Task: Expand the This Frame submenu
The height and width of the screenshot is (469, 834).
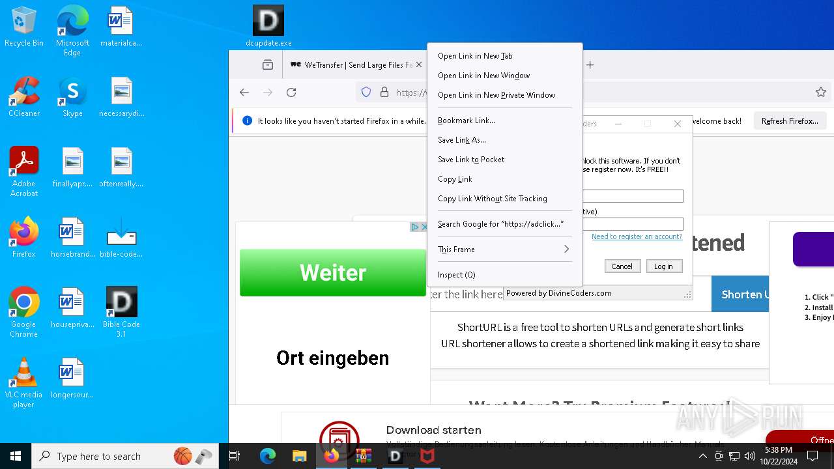Action: pyautogui.click(x=505, y=249)
